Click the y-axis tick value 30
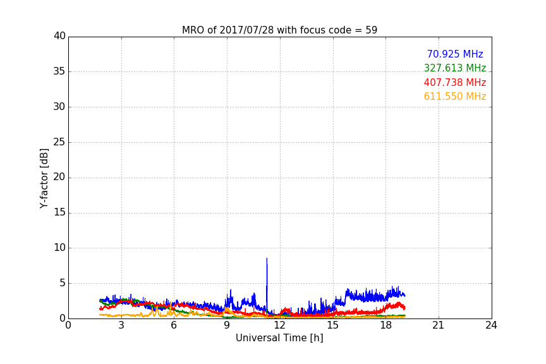 [x=59, y=107]
